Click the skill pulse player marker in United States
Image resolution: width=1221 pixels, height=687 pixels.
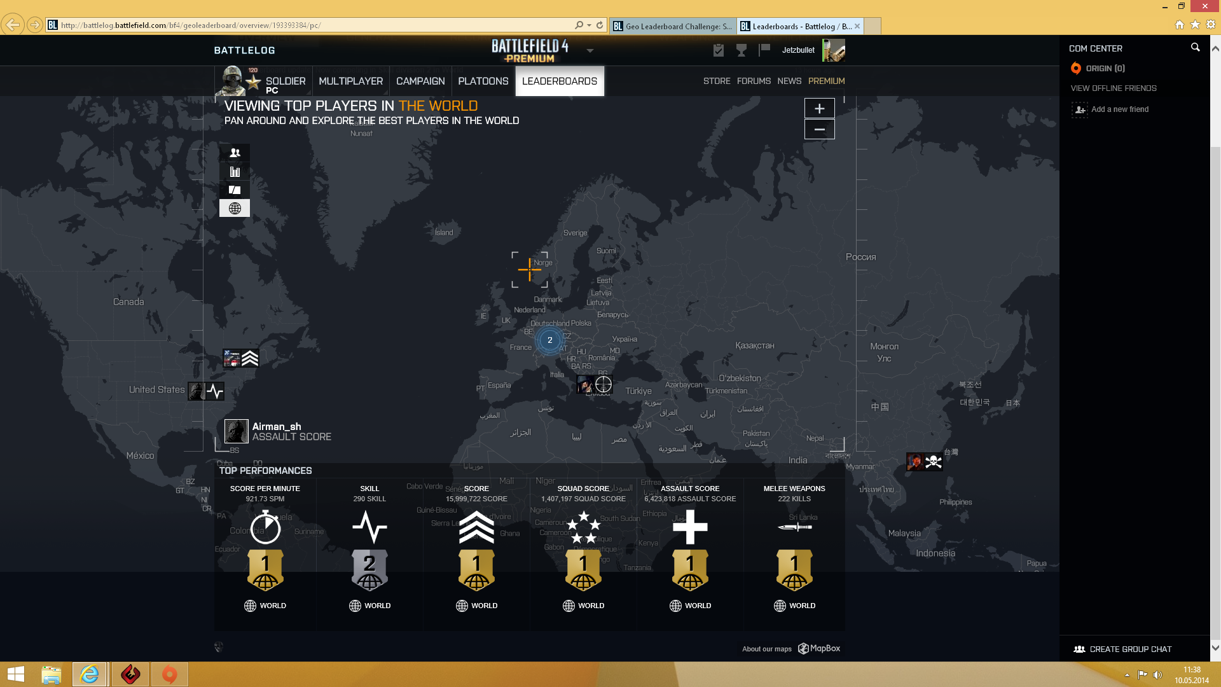coord(207,391)
